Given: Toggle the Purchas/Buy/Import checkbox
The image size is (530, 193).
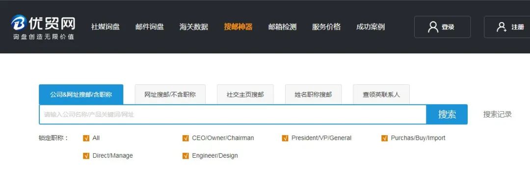Looking at the screenshot, I should click(x=384, y=138).
